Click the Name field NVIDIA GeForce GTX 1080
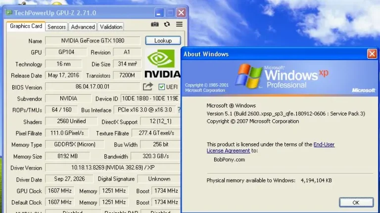 (x=93, y=40)
